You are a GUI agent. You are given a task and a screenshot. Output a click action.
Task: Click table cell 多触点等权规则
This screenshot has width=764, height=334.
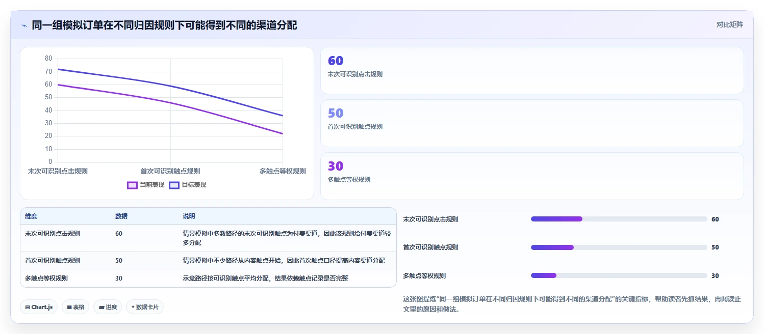click(46, 279)
